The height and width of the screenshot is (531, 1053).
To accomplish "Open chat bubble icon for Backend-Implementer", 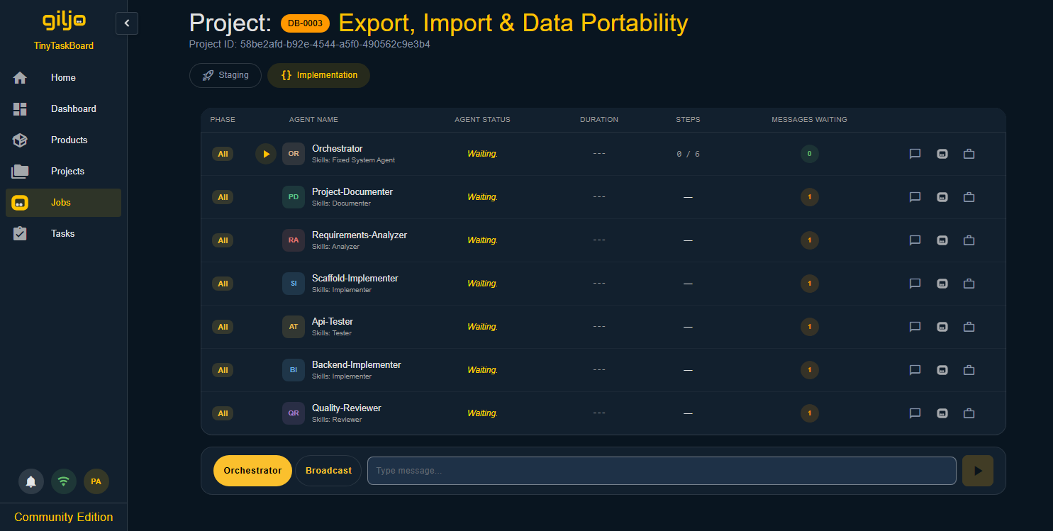I will pos(915,370).
